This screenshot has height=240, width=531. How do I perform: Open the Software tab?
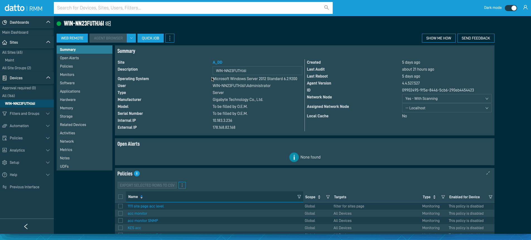pos(85,83)
